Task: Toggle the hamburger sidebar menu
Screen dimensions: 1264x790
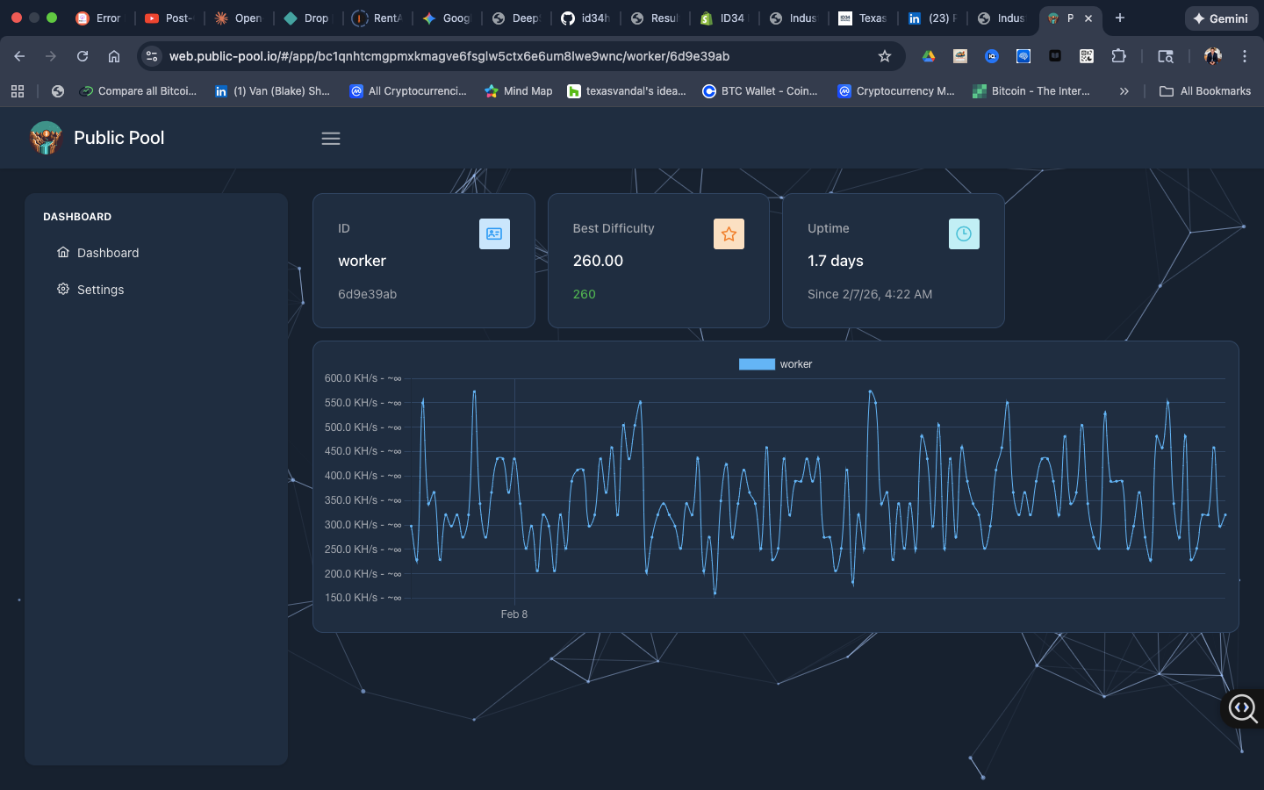Action: tap(330, 139)
